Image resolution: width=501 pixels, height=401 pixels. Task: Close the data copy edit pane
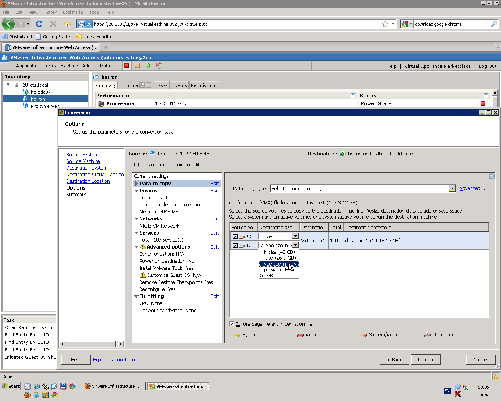(492, 176)
